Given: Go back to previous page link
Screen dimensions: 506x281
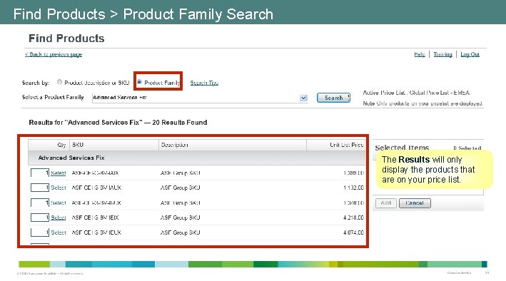Looking at the screenshot, I should [x=54, y=54].
